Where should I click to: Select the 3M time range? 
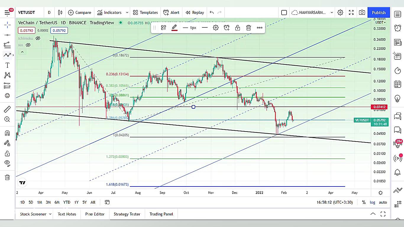48,202
